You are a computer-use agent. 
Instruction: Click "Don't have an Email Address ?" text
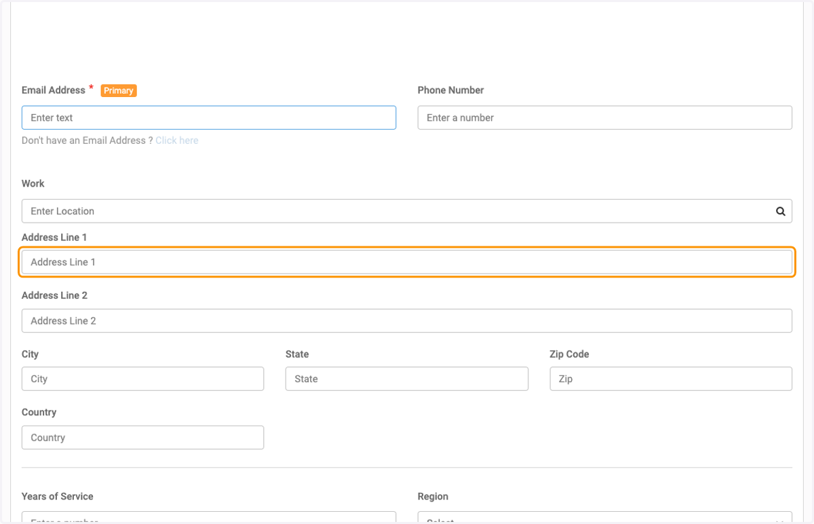88,141
